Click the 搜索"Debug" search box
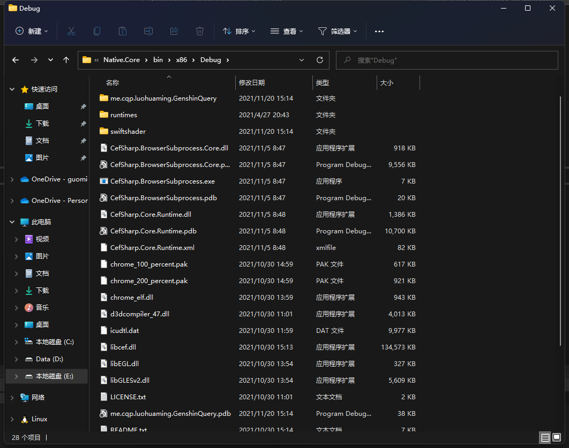The width and height of the screenshot is (569, 448). point(447,60)
